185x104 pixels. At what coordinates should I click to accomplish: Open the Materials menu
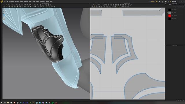(26, 1)
